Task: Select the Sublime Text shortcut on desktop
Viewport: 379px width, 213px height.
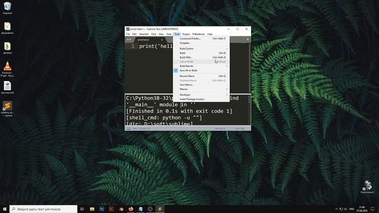Action: click(7, 109)
